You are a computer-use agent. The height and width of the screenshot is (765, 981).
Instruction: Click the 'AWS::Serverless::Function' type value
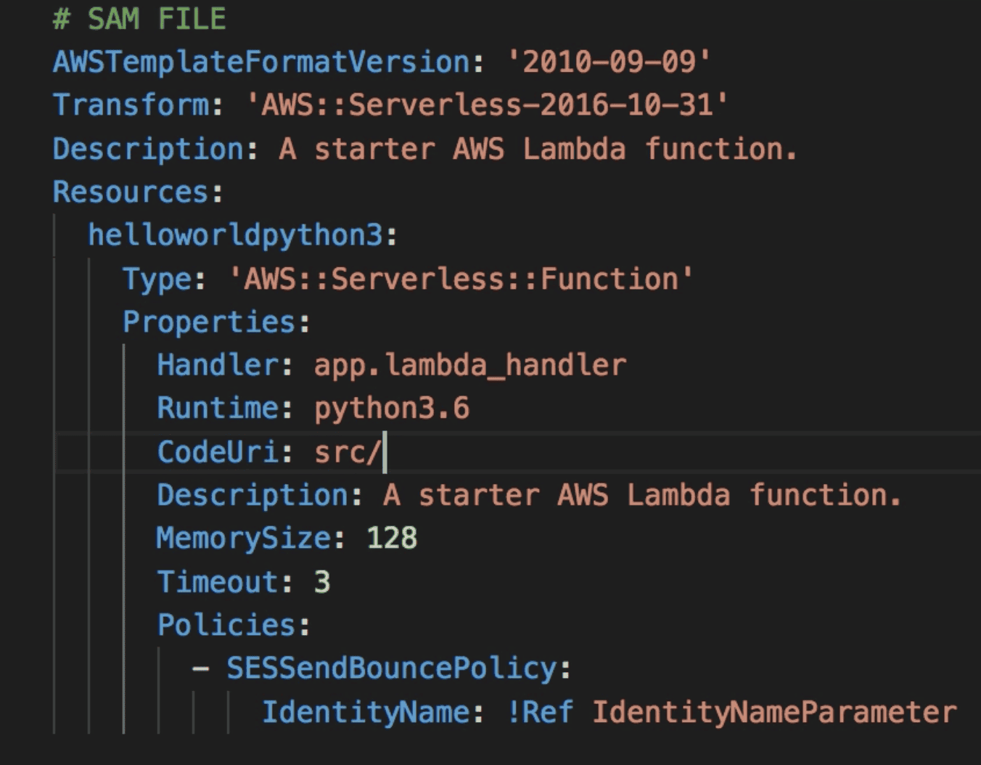click(x=461, y=279)
